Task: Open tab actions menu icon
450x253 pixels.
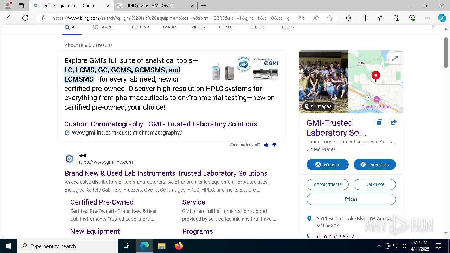Action: [x=21, y=6]
